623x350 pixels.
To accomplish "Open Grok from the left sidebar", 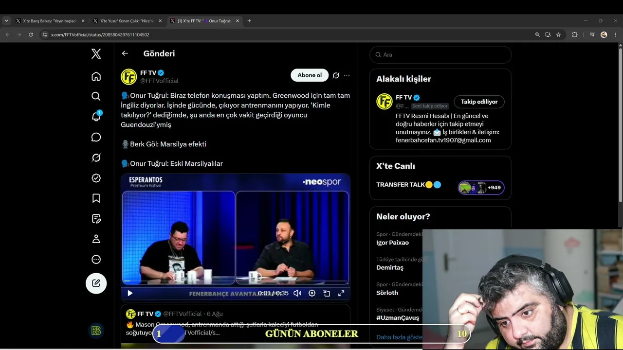I will pyautogui.click(x=96, y=157).
